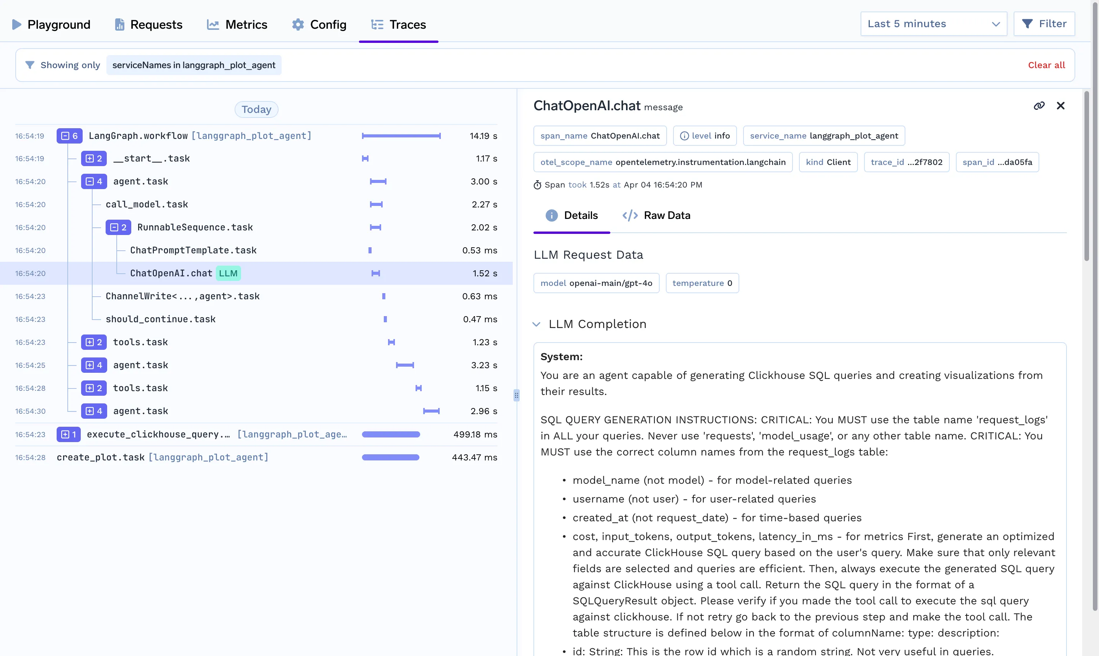This screenshot has width=1099, height=656.
Task: Click the Playground play icon
Action: (x=16, y=24)
